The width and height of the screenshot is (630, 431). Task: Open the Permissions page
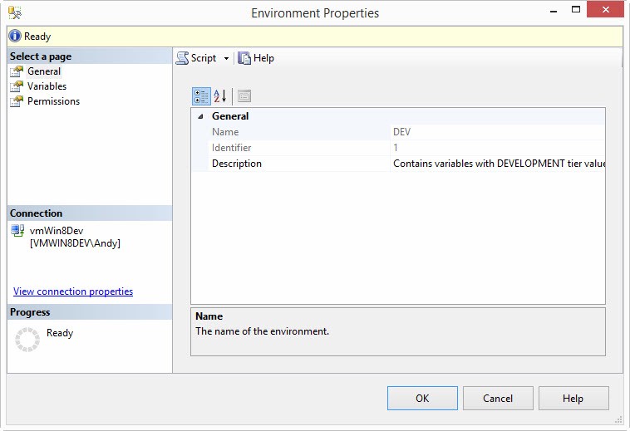53,101
